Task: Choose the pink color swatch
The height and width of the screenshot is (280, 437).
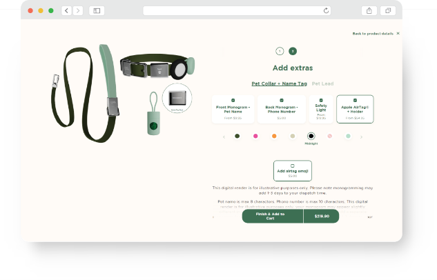Action: [x=255, y=136]
